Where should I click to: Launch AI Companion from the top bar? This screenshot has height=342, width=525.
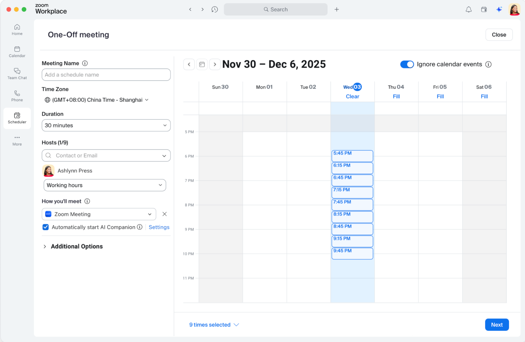click(x=499, y=9)
